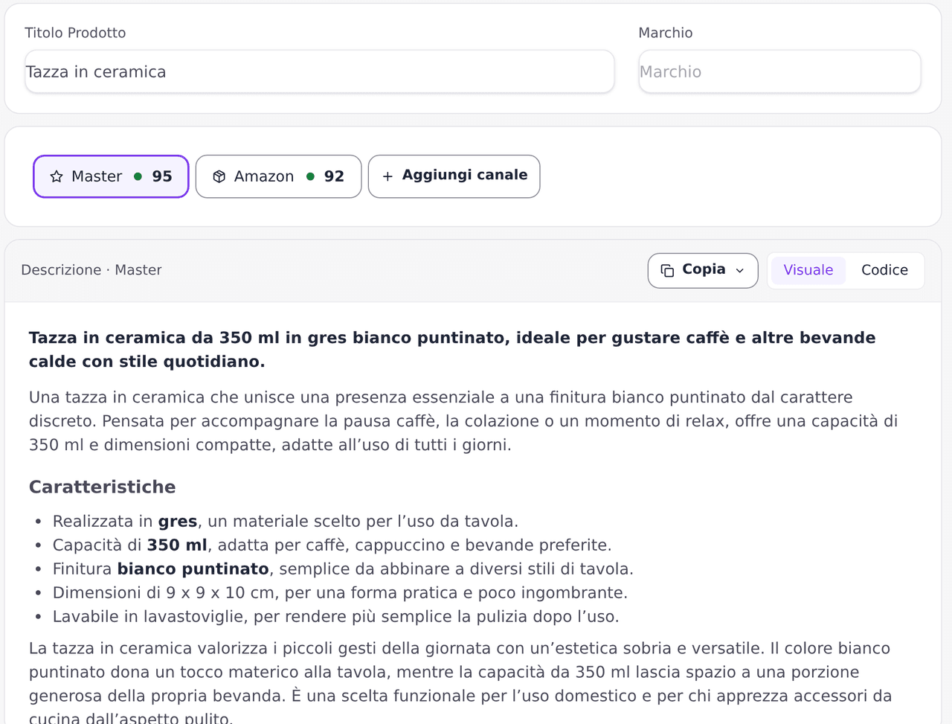Click the 'Caratteristiche' heading
This screenshot has height=724, width=952.
(x=103, y=487)
